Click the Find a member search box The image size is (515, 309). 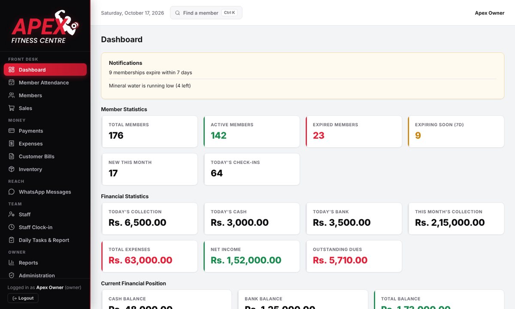coord(206,13)
